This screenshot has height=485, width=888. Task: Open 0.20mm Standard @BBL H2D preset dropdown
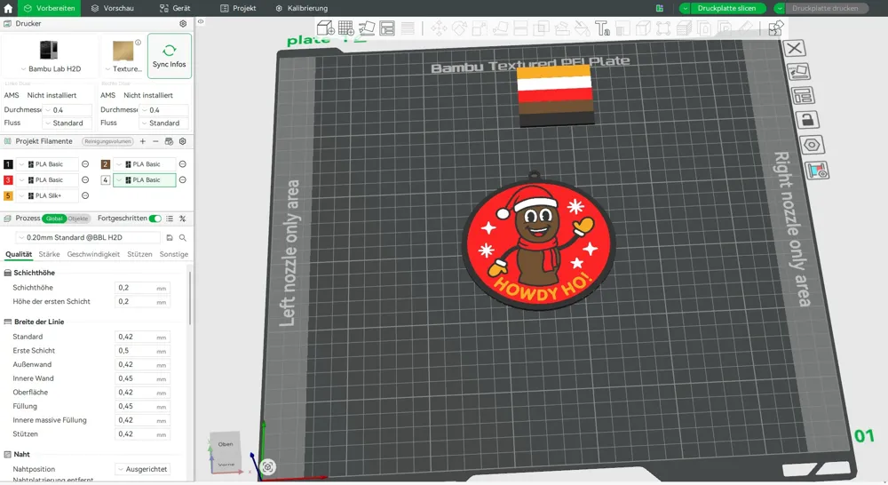point(88,237)
